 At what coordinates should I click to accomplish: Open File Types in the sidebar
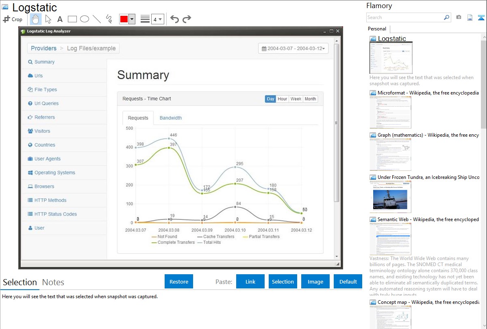click(x=42, y=90)
